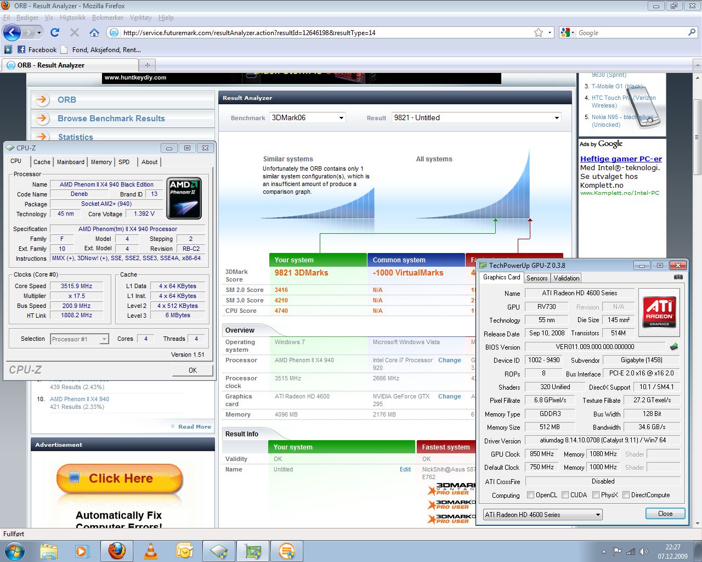Viewport: 702px width, 562px height.
Task: Open a new tab with plus button
Action: coord(147,65)
